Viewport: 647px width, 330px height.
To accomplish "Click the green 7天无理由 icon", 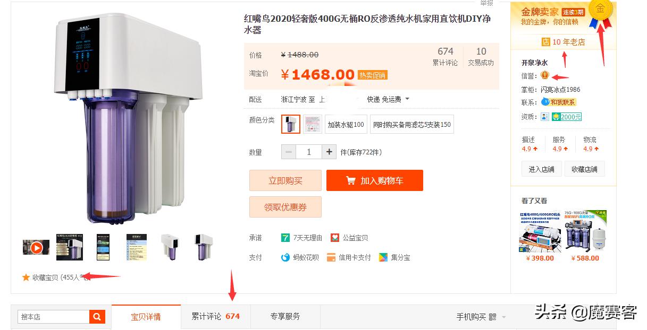I will (285, 238).
